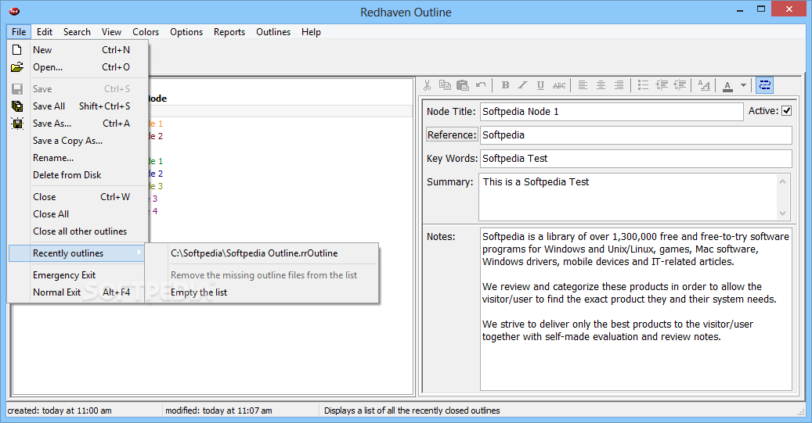
Task: Open the Help menu
Action: click(311, 31)
